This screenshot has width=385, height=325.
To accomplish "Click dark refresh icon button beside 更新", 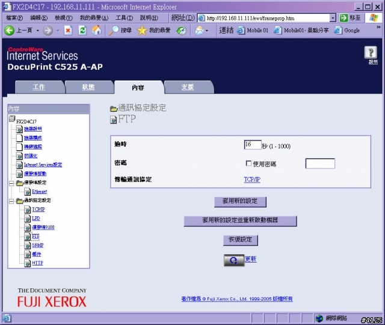I will pyautogui.click(x=234, y=260).
